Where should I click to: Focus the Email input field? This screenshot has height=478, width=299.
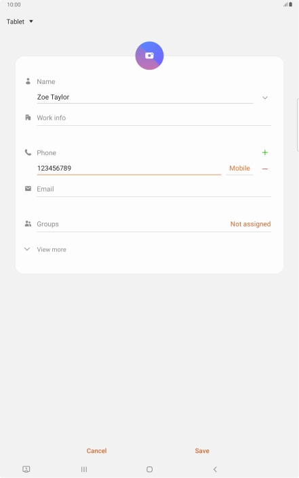[x=154, y=190]
